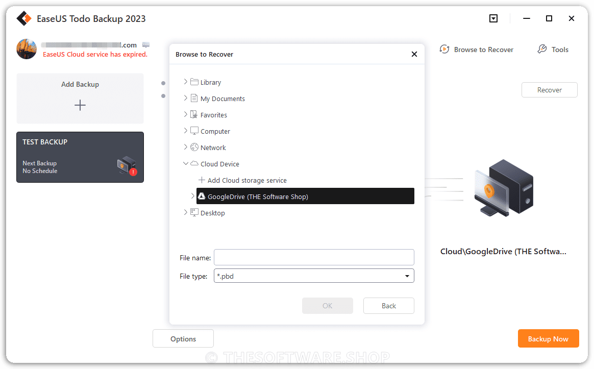The height and width of the screenshot is (369, 594).
Task: Expand the Computer tree node
Action: point(185,130)
